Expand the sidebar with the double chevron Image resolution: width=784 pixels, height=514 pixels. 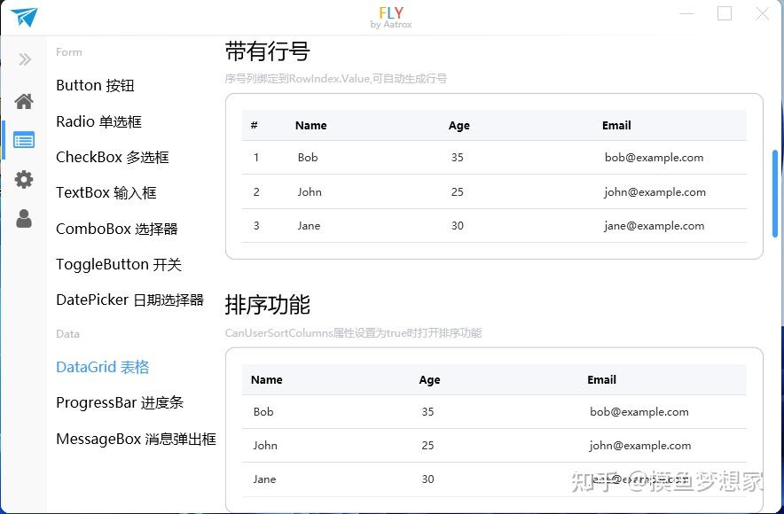point(24,59)
